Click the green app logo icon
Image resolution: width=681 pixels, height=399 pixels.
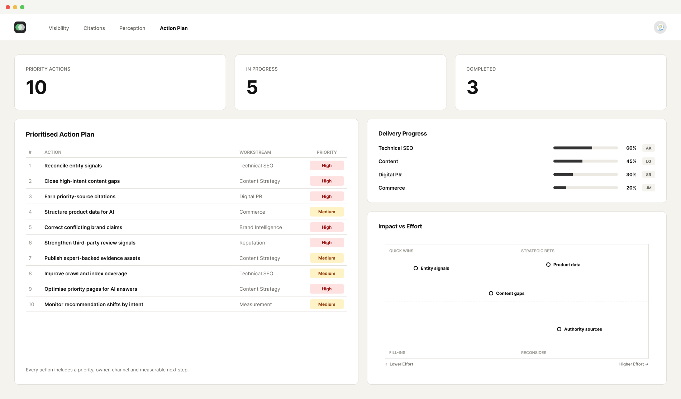20,27
